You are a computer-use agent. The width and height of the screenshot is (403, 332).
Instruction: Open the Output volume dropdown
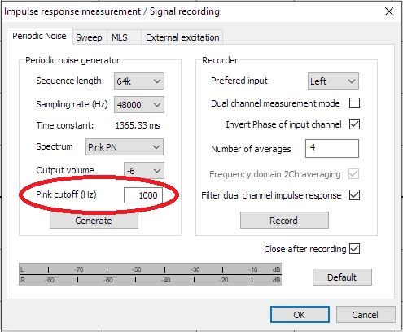(x=144, y=170)
